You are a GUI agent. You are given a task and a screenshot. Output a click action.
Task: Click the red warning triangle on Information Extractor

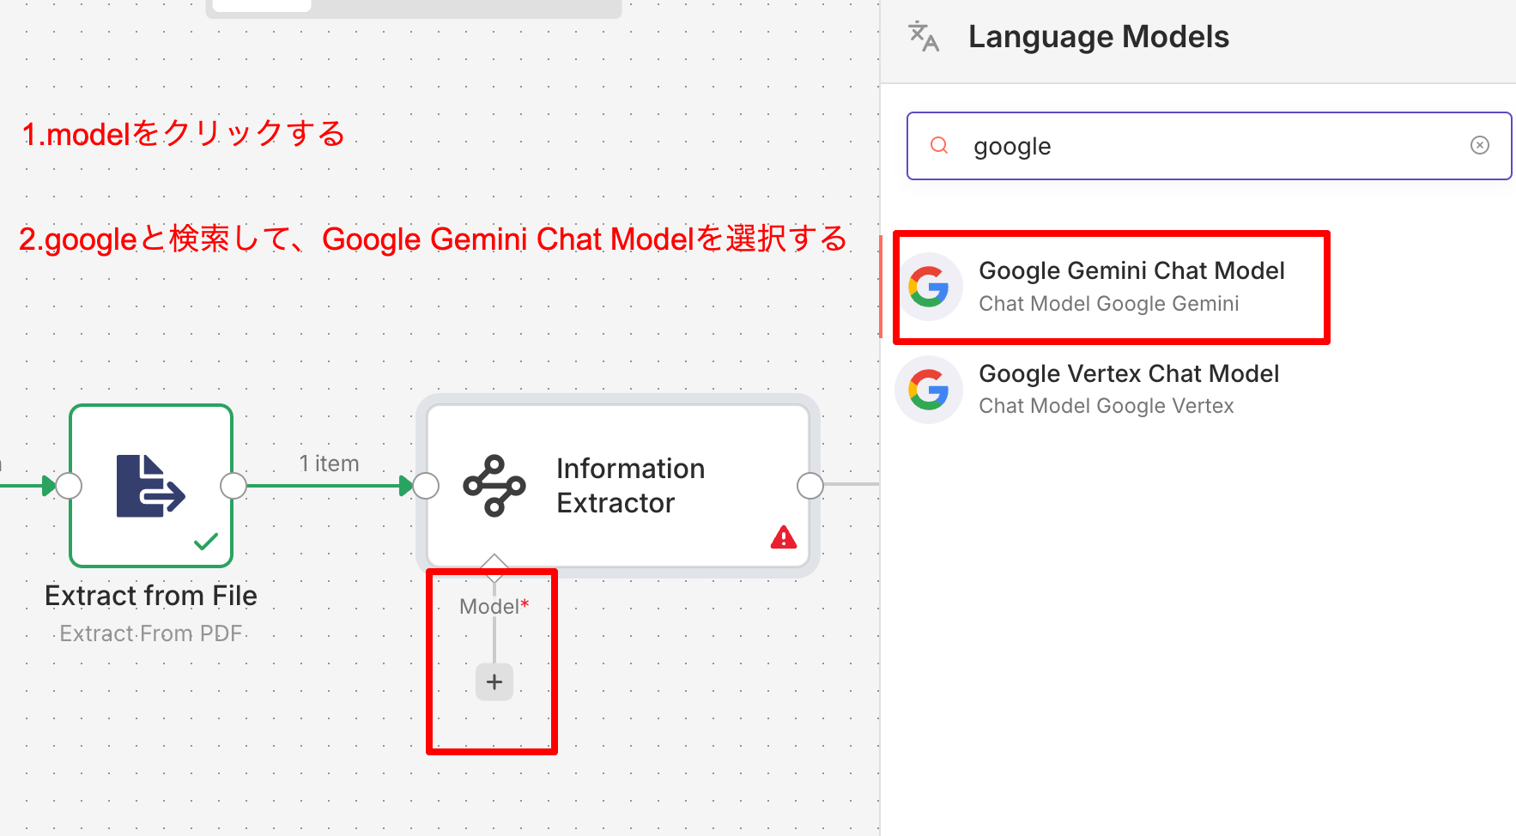point(783,538)
